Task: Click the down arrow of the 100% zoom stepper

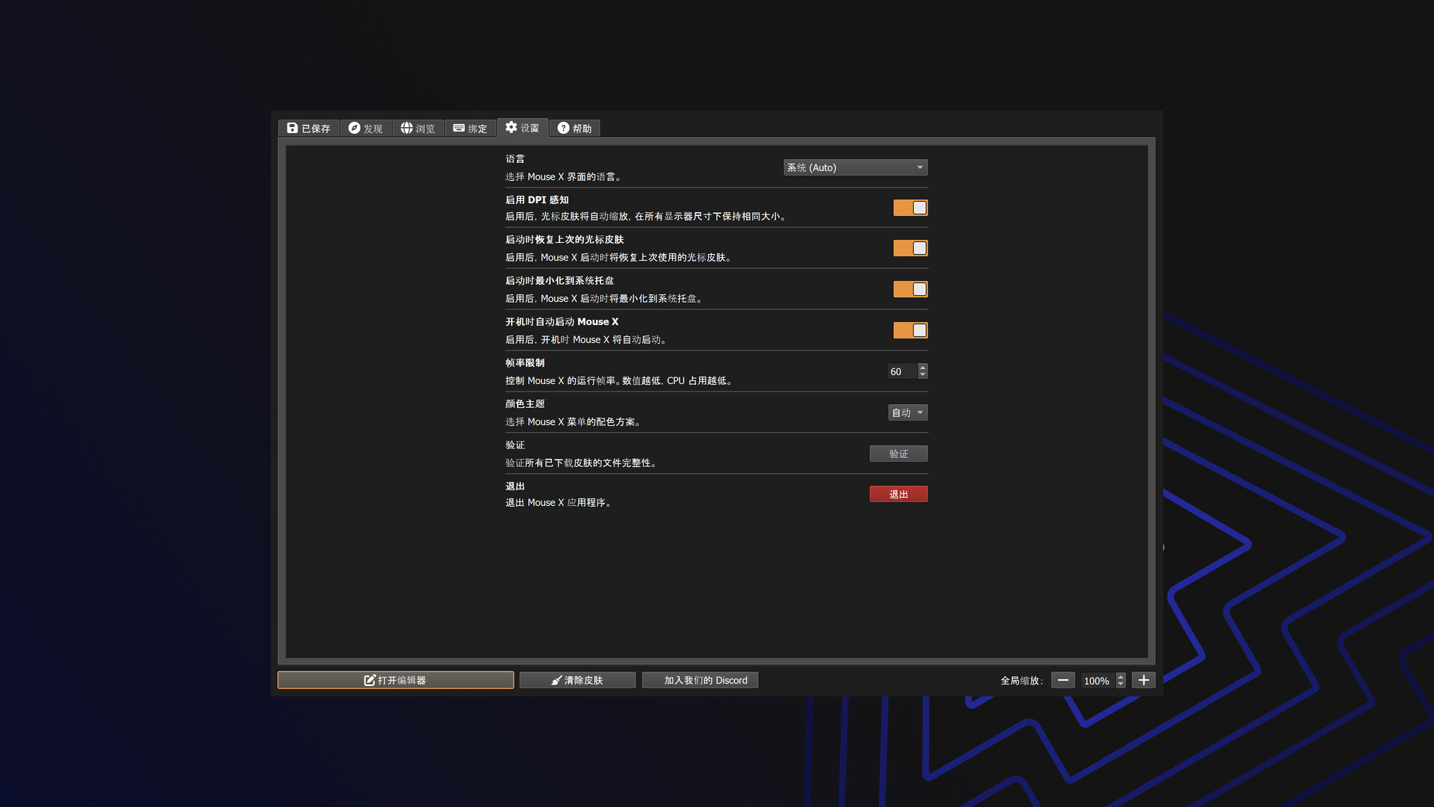Action: click(x=1120, y=684)
